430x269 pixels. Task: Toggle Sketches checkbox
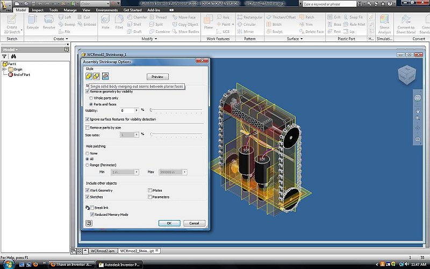coord(88,197)
